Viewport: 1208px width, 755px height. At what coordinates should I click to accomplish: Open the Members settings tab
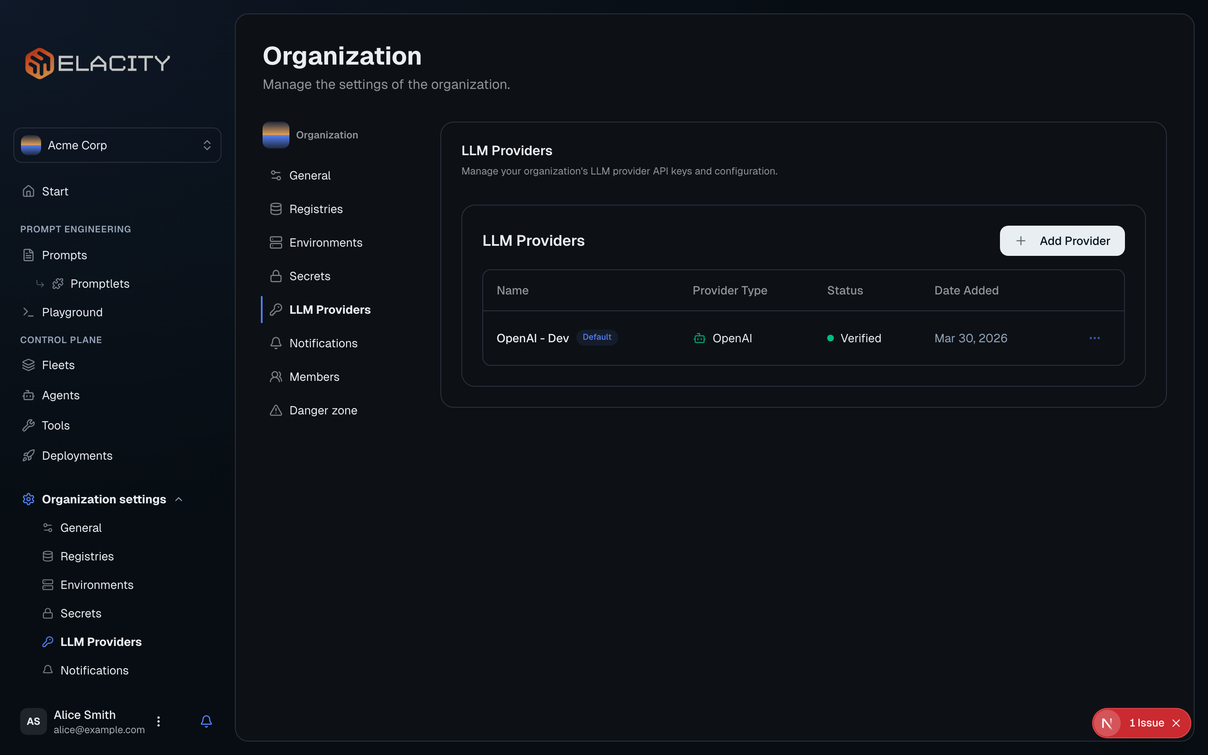coord(315,377)
